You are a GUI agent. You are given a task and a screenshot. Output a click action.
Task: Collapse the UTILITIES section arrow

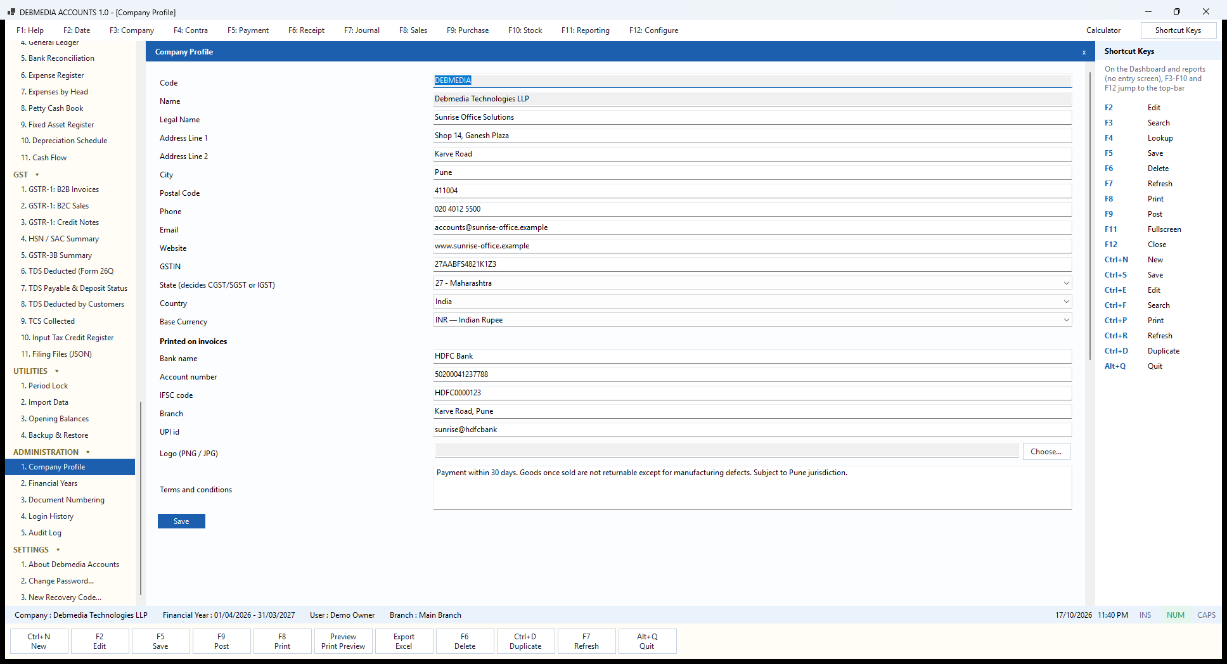coord(57,371)
